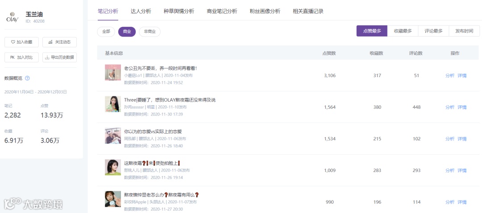
Task: Open thumbnail of 你以为的恋爱vs实际上的恋爱 note
Action: click(113, 135)
